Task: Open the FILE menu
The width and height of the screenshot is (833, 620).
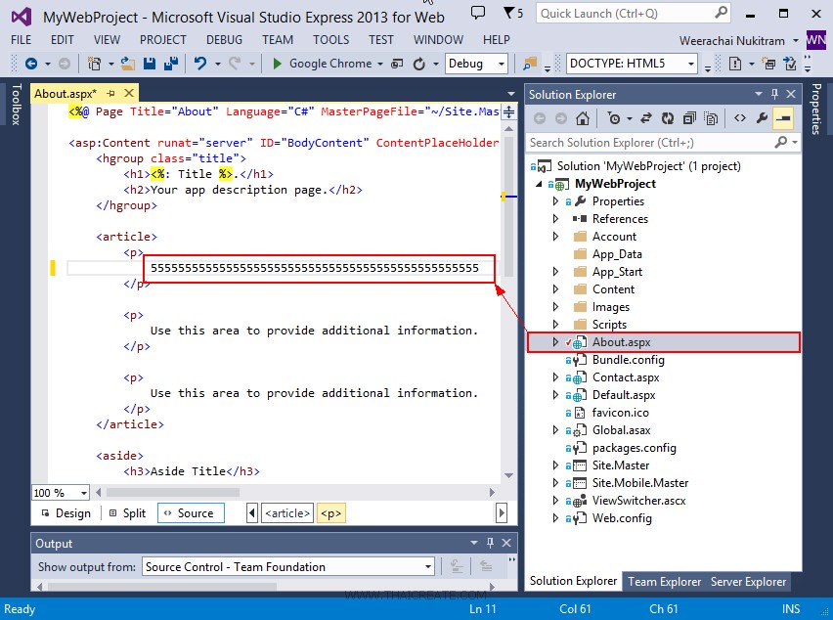Action: coord(21,40)
